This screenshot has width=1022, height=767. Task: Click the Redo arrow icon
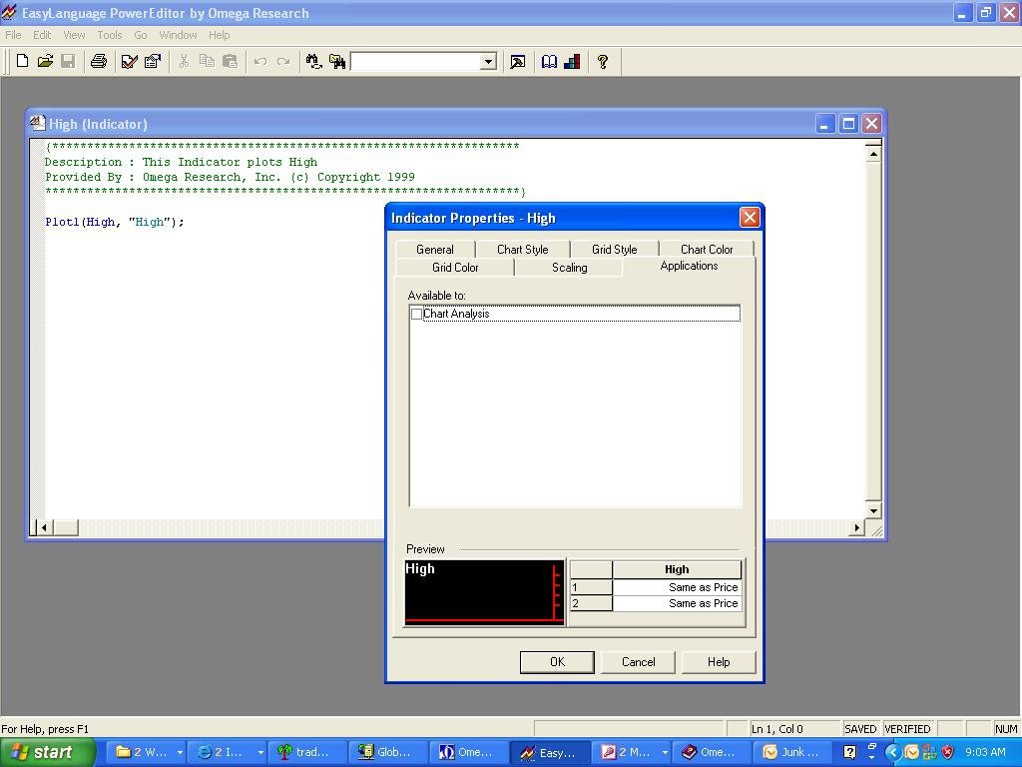tap(282, 61)
